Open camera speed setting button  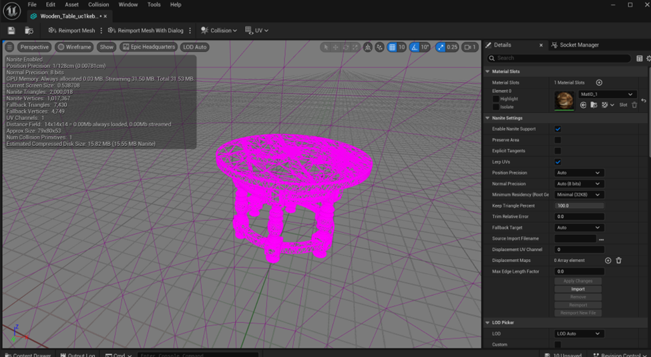[470, 47]
